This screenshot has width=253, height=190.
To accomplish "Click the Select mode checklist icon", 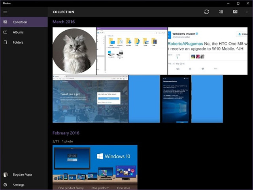I will [x=221, y=12].
